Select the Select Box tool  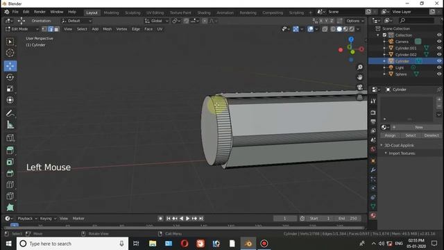pyautogui.click(x=10, y=42)
